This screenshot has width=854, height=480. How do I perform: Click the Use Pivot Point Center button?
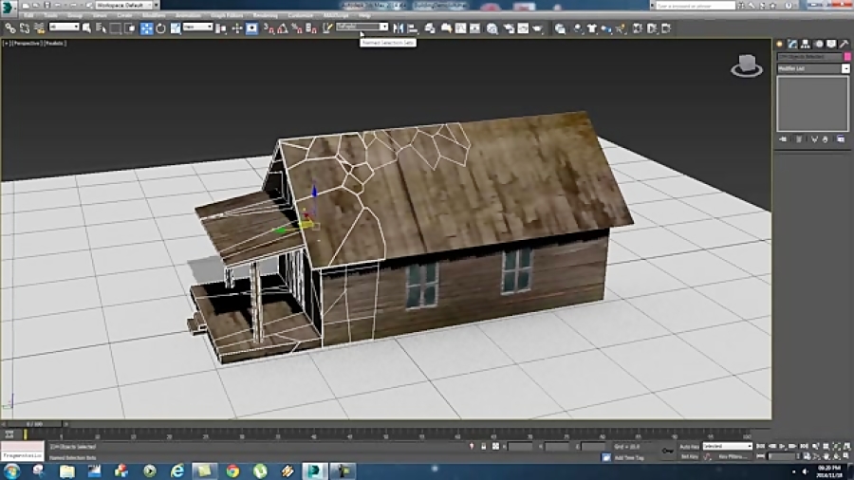point(221,28)
